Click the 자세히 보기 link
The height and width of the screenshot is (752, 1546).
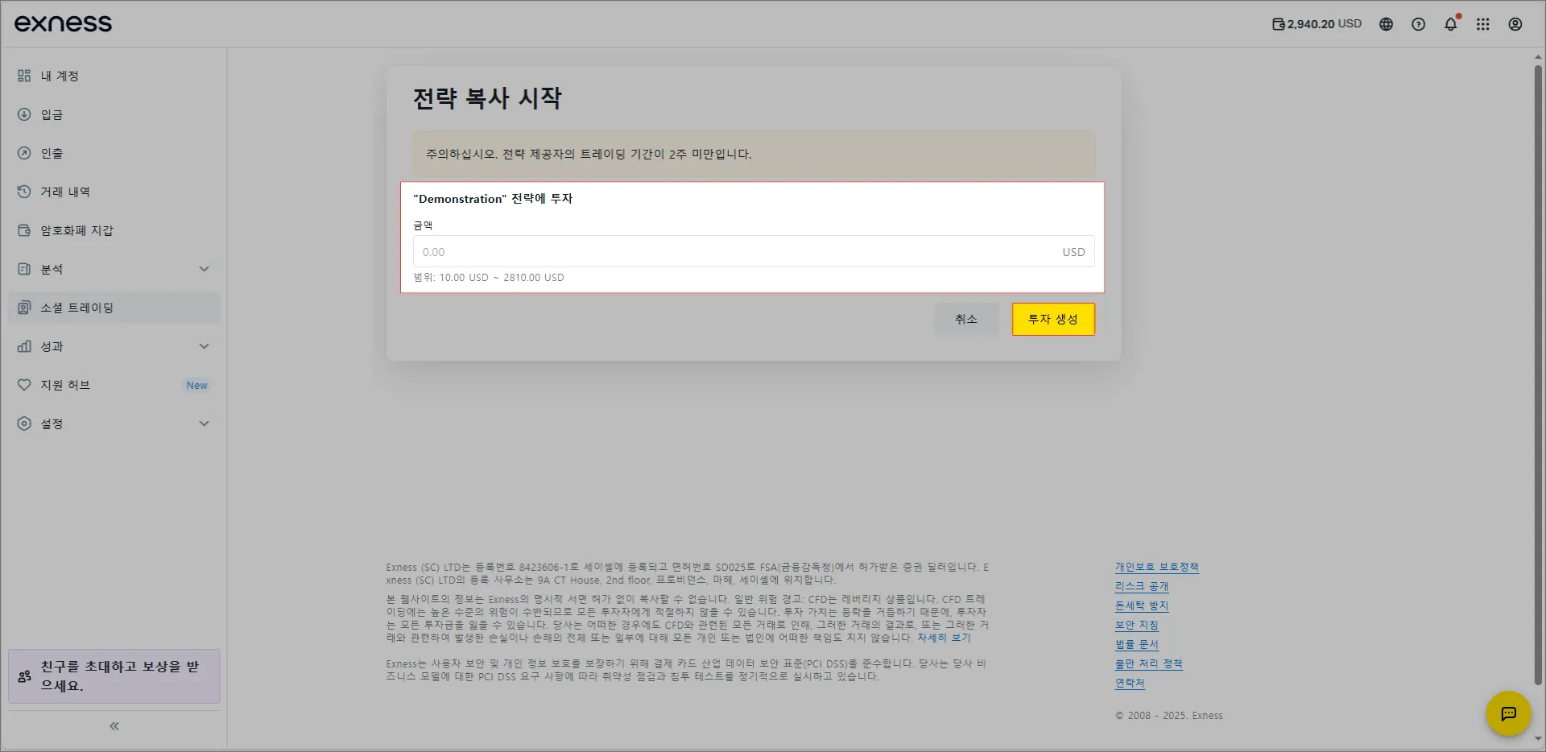click(x=944, y=638)
